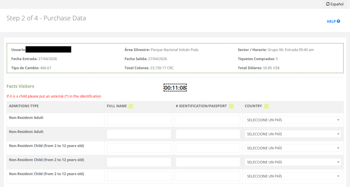Screen dimensions: 350x187
Task: Focus full name field for first Non-Resident Adult
Action: click(139, 120)
